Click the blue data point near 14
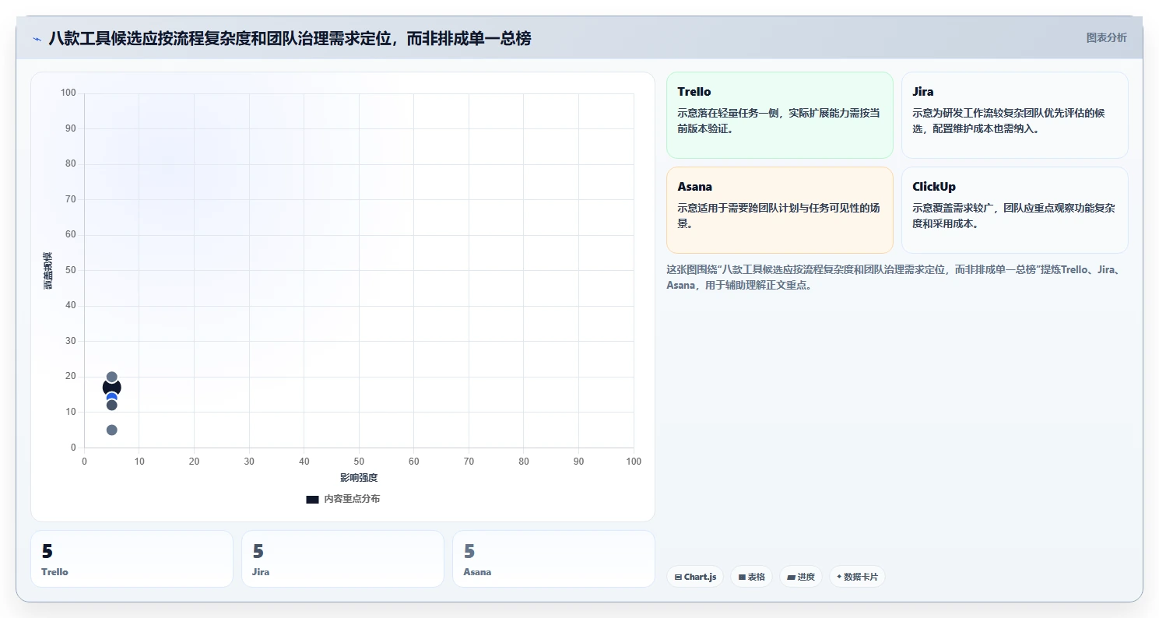 coord(111,398)
